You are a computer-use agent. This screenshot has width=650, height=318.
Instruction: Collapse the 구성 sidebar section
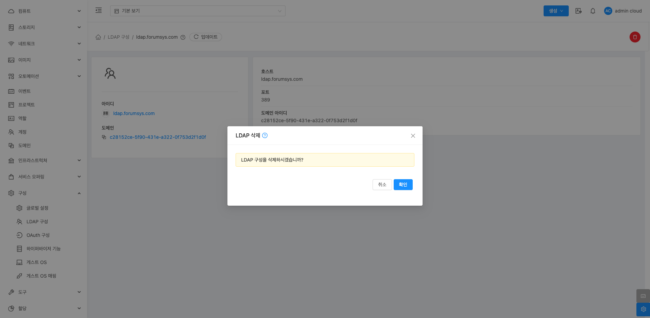(x=44, y=193)
